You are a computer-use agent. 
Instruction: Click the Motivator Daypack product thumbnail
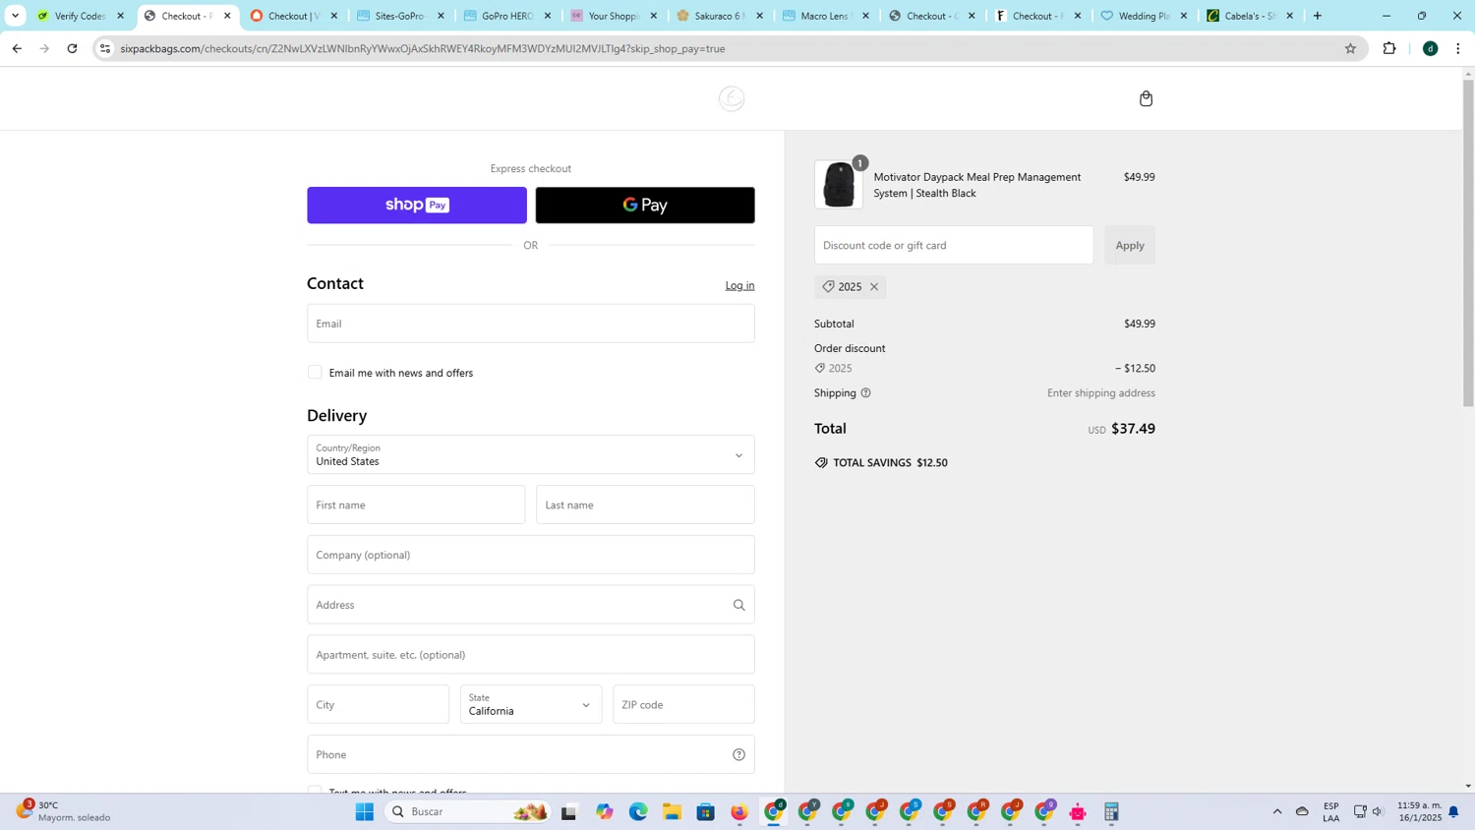point(839,185)
